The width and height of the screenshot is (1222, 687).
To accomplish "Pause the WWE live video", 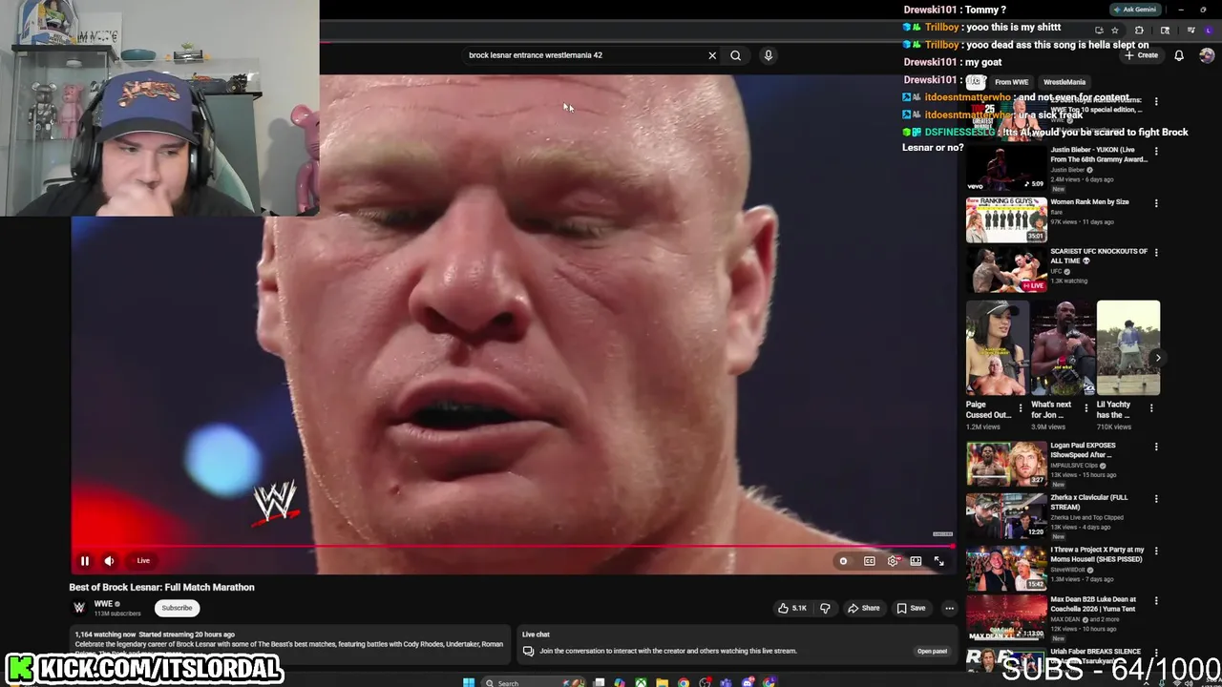I will coord(84,561).
